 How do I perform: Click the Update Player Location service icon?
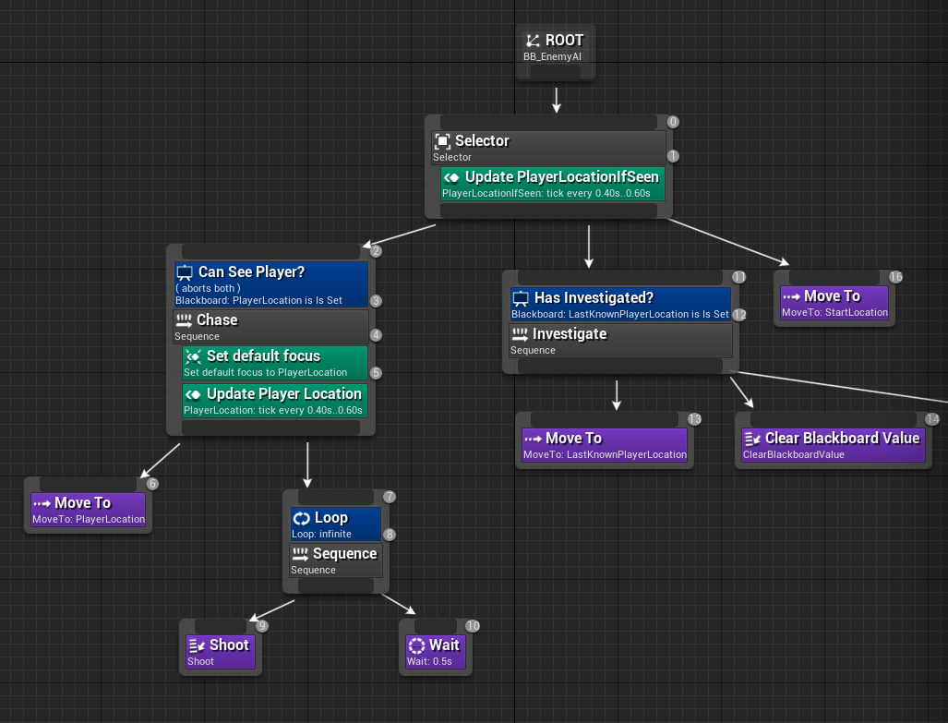tap(193, 394)
